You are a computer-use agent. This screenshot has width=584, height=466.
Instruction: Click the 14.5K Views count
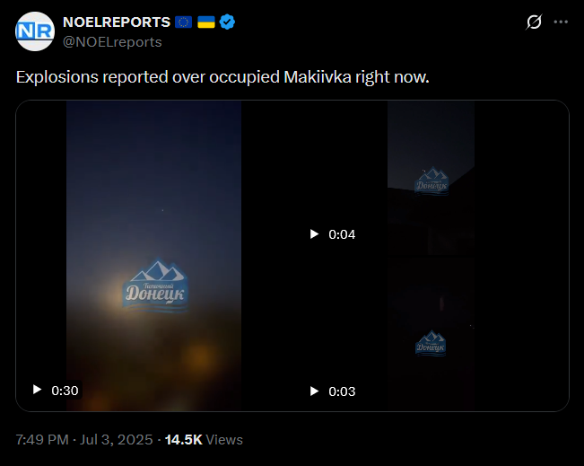(x=204, y=440)
